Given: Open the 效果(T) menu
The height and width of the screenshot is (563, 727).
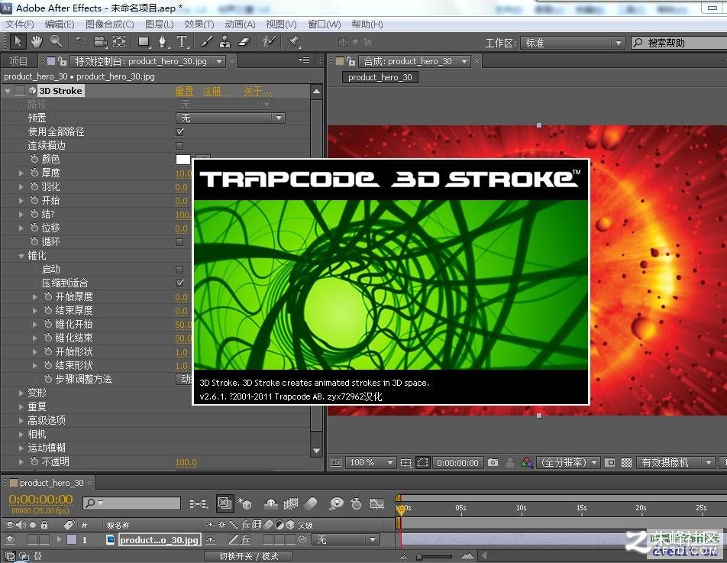Looking at the screenshot, I should [199, 24].
